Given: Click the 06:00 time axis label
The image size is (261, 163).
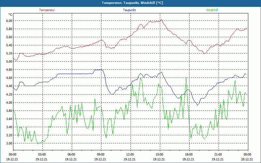Looking at the screenshot, I should pos(72,154).
